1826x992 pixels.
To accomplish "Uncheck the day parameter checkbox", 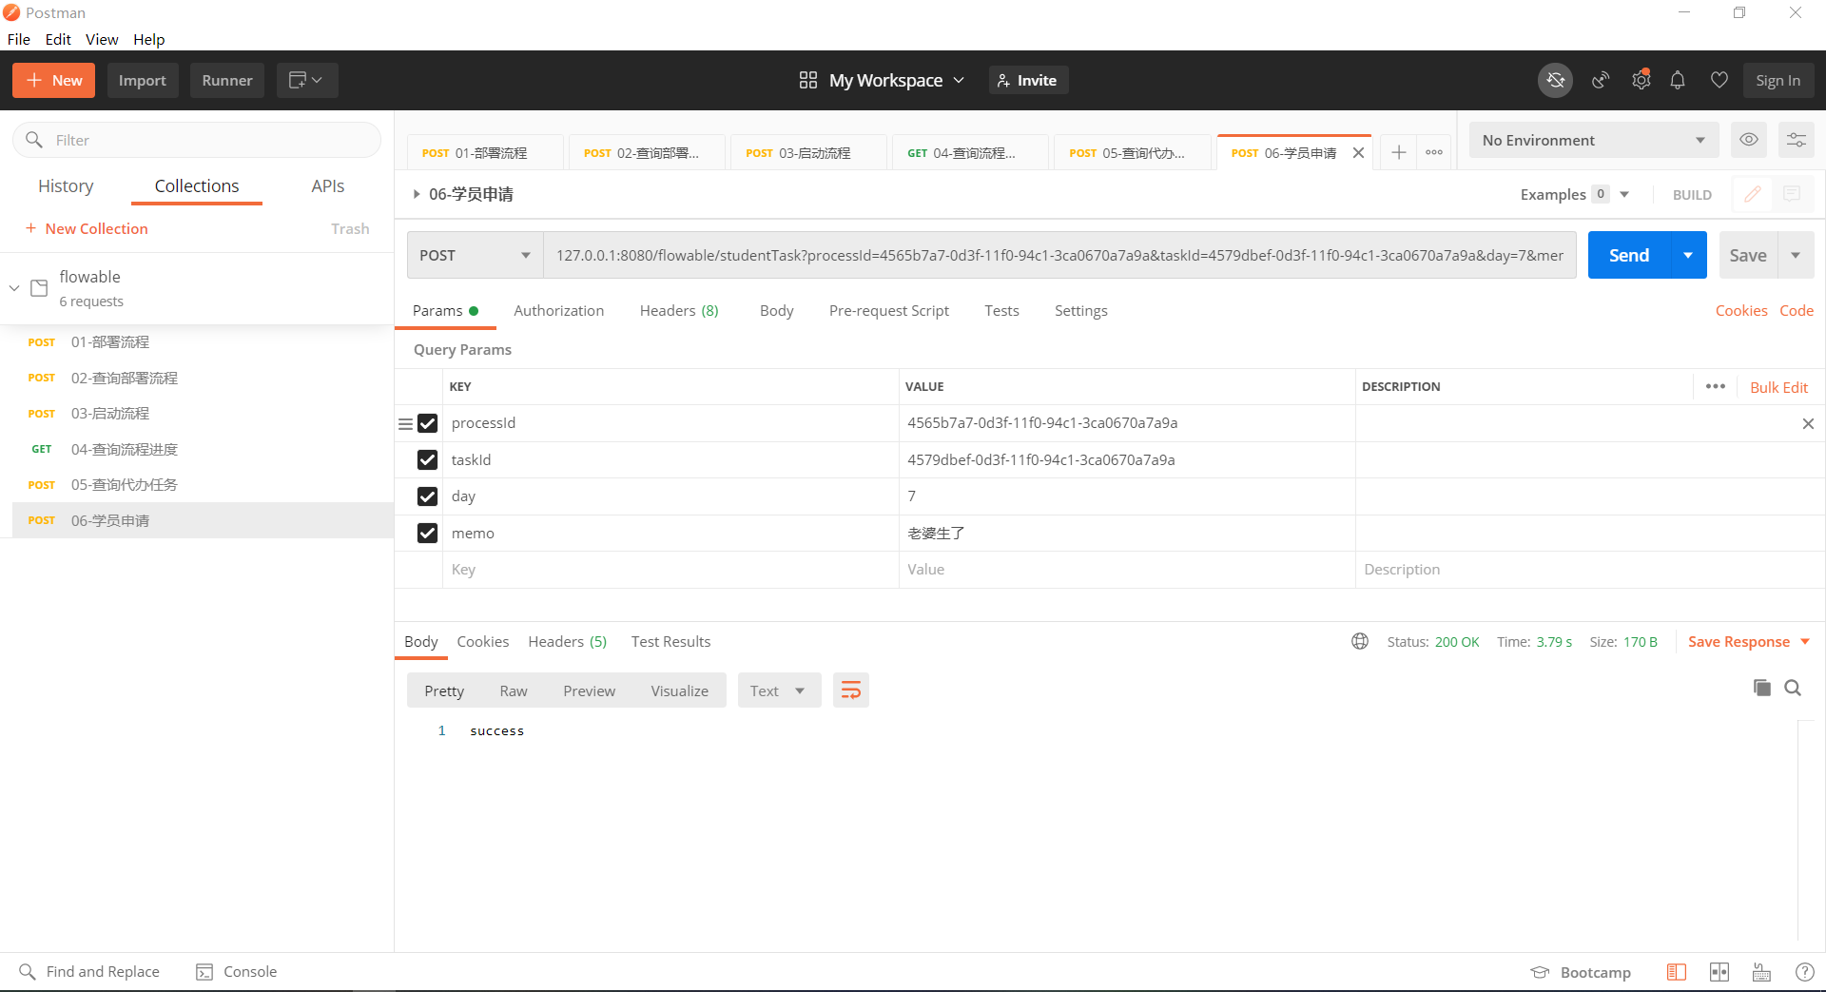I will click(427, 496).
